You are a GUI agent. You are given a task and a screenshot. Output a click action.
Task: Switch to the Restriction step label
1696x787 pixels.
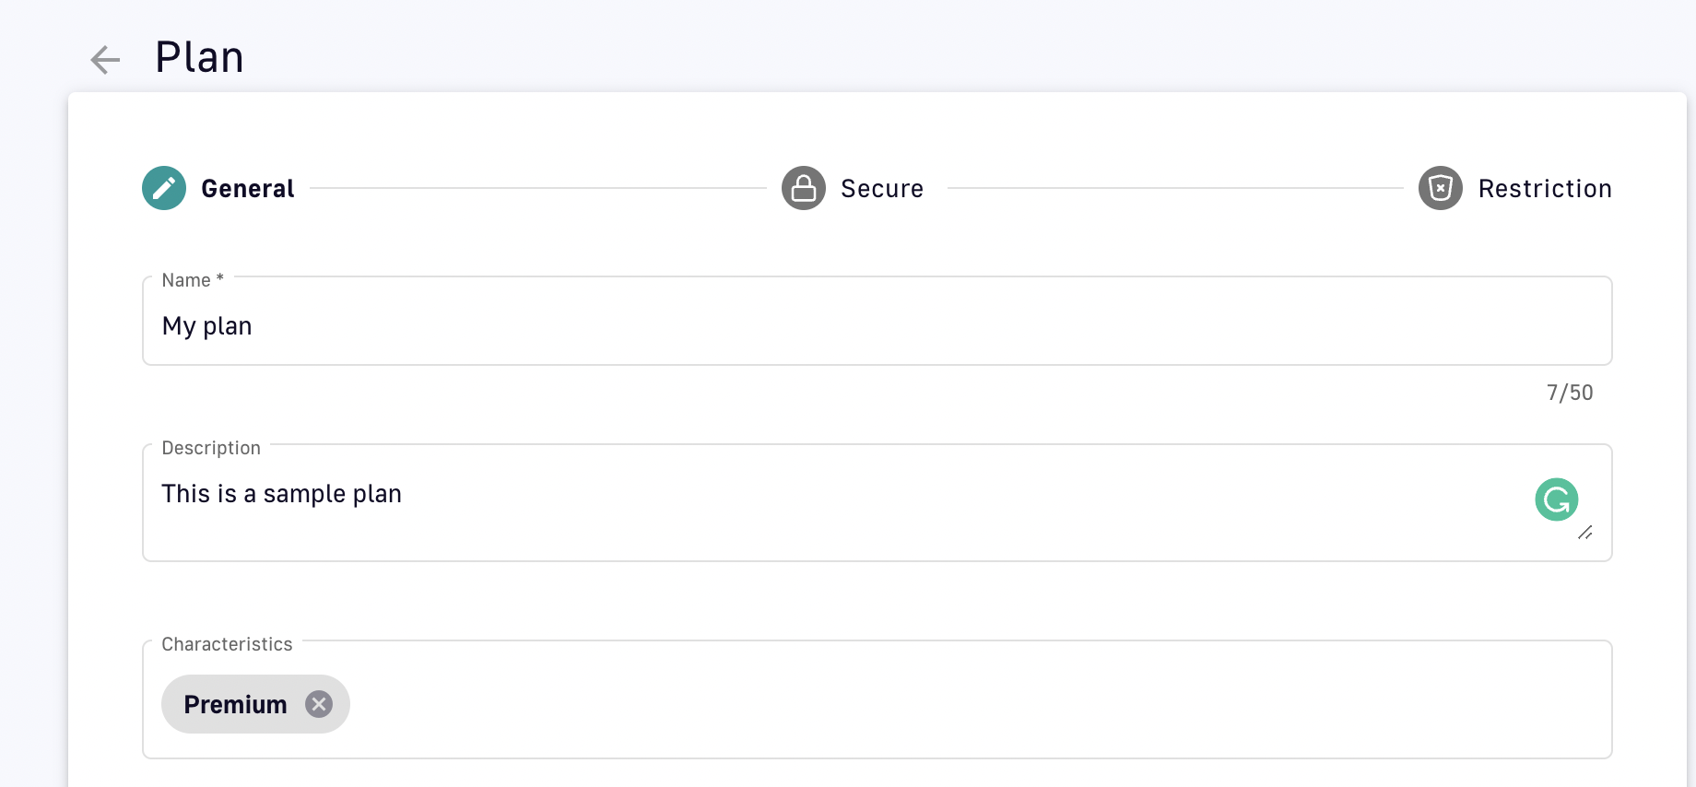pos(1545,189)
